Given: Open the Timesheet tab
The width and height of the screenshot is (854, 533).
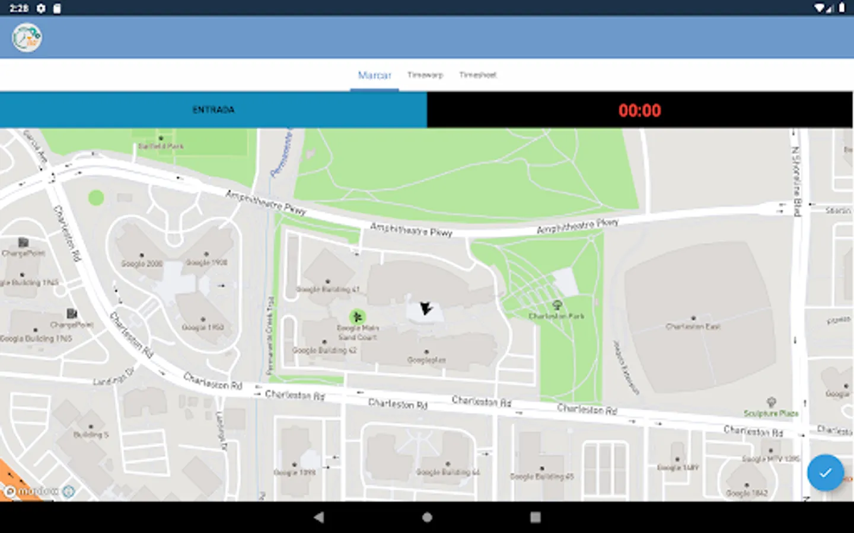Looking at the screenshot, I should 478,75.
